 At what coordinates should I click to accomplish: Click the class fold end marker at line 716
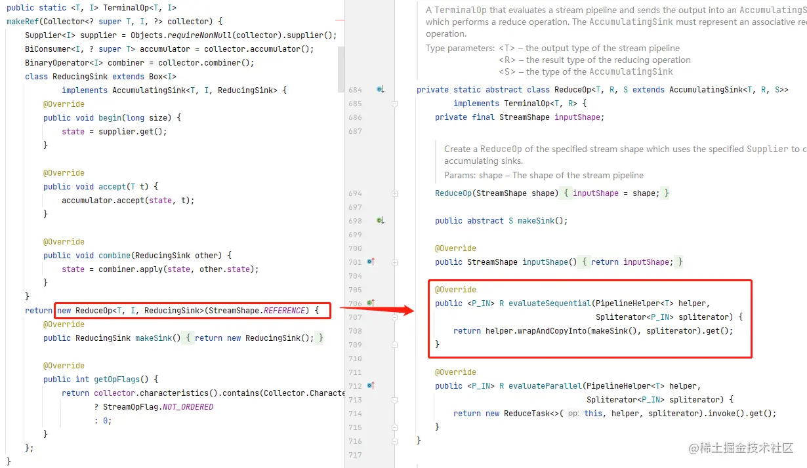tap(394, 441)
